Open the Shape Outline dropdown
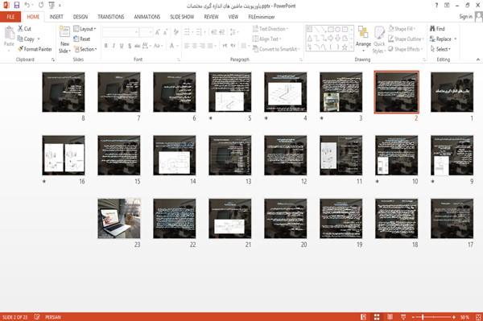 [x=406, y=39]
